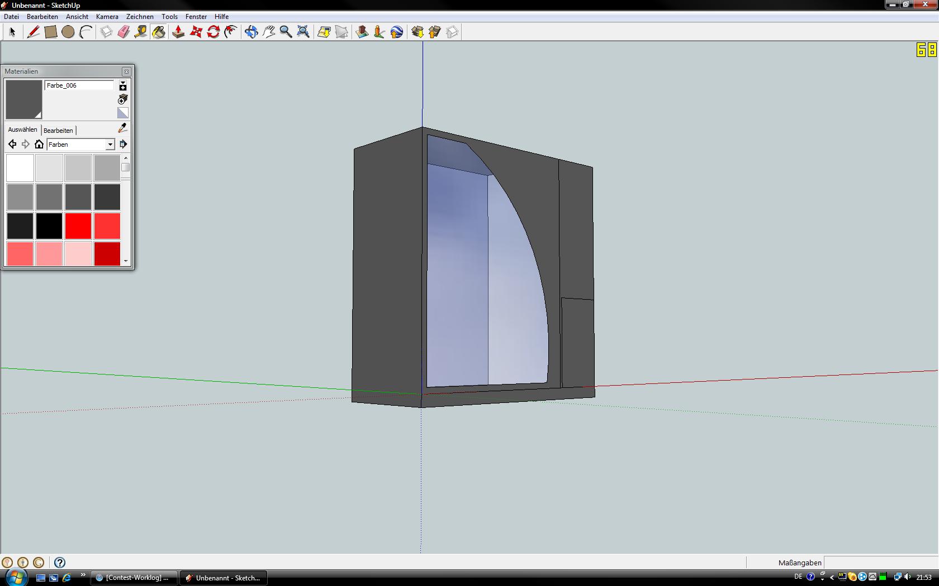The height and width of the screenshot is (586, 939).
Task: Go to materials home library
Action: coord(39,145)
